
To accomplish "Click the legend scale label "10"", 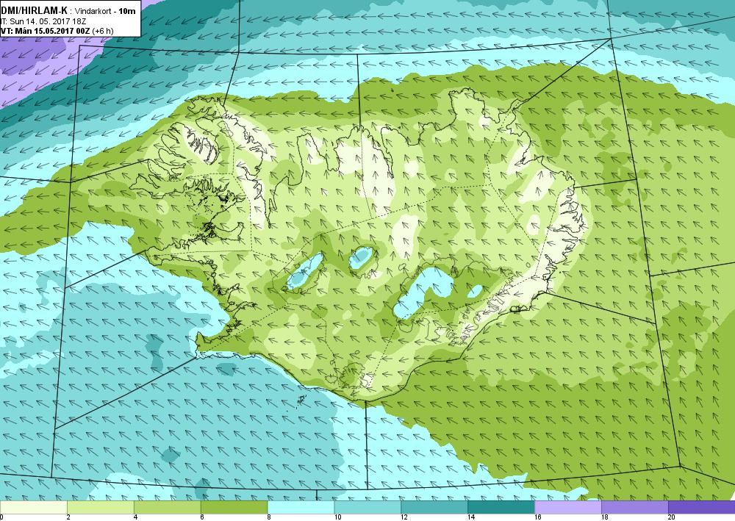I will point(337,517).
